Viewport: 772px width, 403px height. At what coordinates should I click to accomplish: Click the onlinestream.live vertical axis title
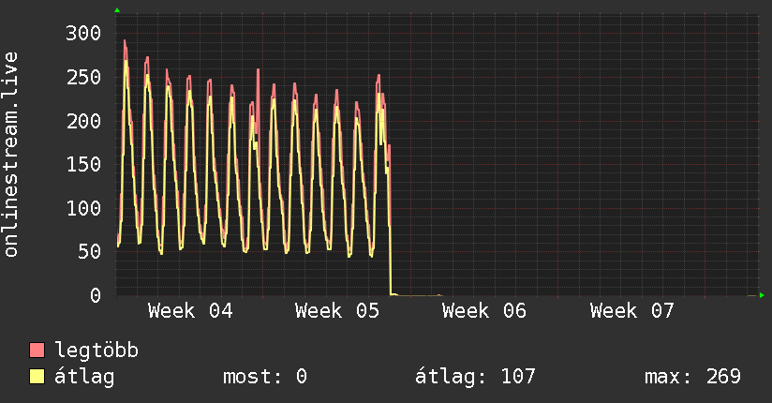11,155
